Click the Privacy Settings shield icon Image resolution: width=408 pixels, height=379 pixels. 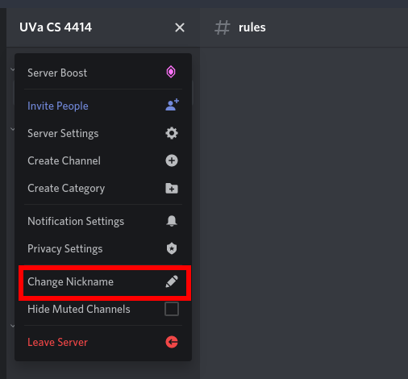pos(172,248)
